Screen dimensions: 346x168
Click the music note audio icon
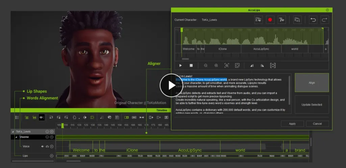tap(102, 117)
